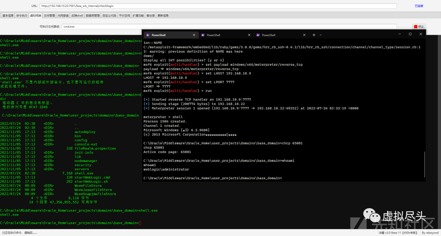
Task: Switch to the 命令执行 tab
Action: [22, 16]
